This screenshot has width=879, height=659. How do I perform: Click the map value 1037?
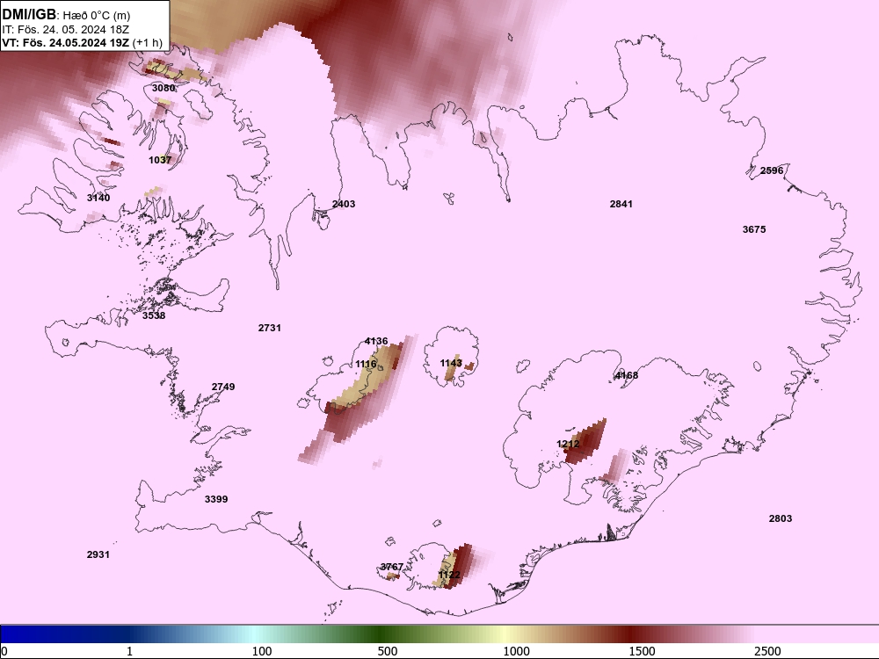click(x=160, y=160)
